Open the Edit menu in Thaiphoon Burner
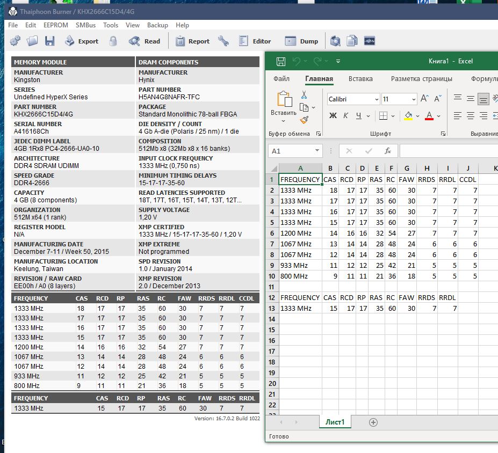 tap(31, 25)
